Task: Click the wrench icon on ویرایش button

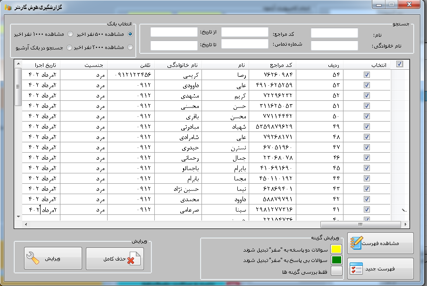Action: [33, 259]
